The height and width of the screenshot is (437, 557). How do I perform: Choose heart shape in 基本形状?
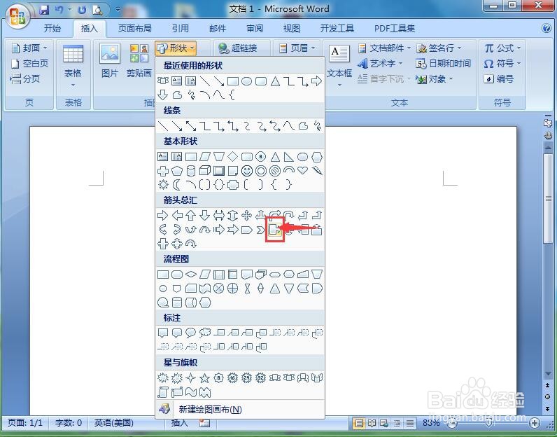coord(303,170)
